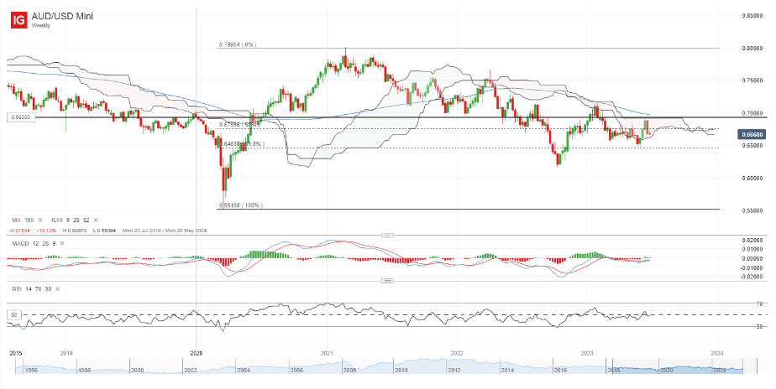
Task: Change the Weekly timeframe label
Action: point(41,26)
